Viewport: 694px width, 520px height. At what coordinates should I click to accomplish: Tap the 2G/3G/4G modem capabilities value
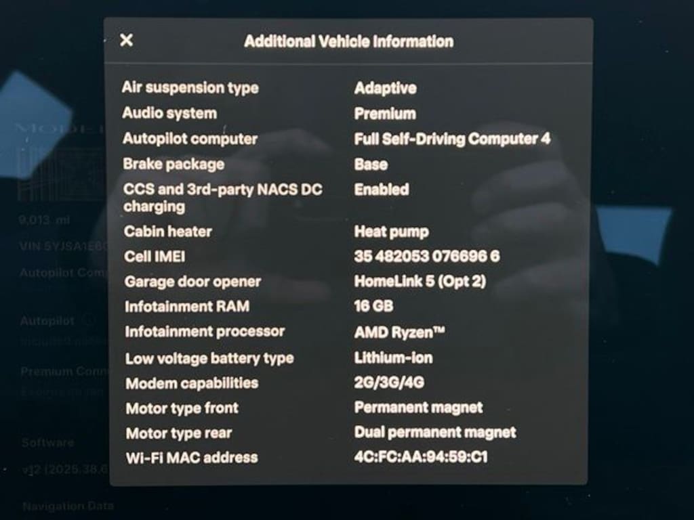[389, 383]
